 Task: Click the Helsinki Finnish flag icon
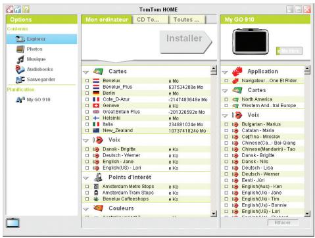tap(96, 118)
